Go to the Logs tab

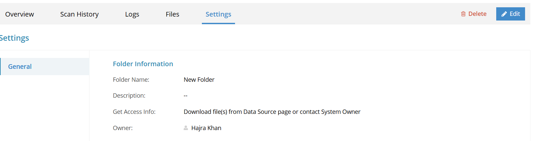(x=132, y=14)
